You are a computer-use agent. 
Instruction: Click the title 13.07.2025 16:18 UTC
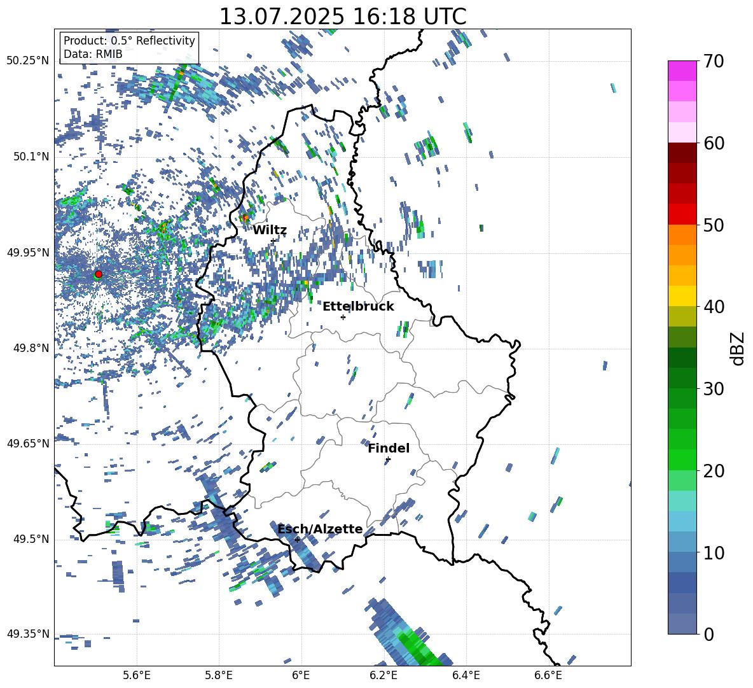(343, 17)
